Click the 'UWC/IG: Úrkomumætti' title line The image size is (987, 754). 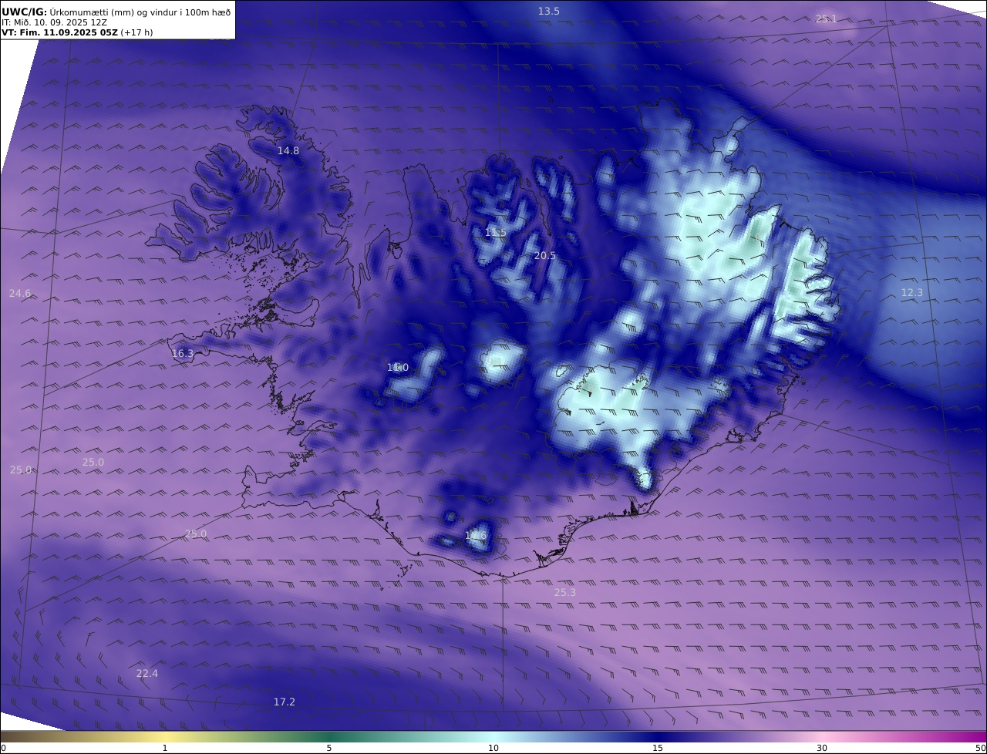tap(116, 12)
